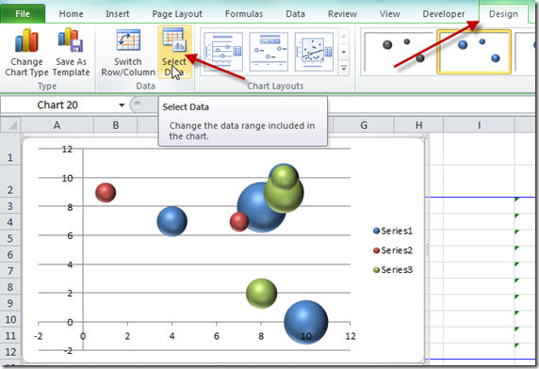The image size is (539, 369).
Task: Click the Chart Layouts gallery down arrow
Action: (x=343, y=52)
